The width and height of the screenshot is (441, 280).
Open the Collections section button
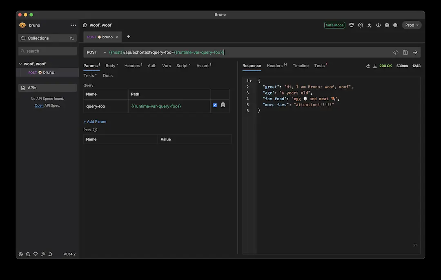coord(47,38)
